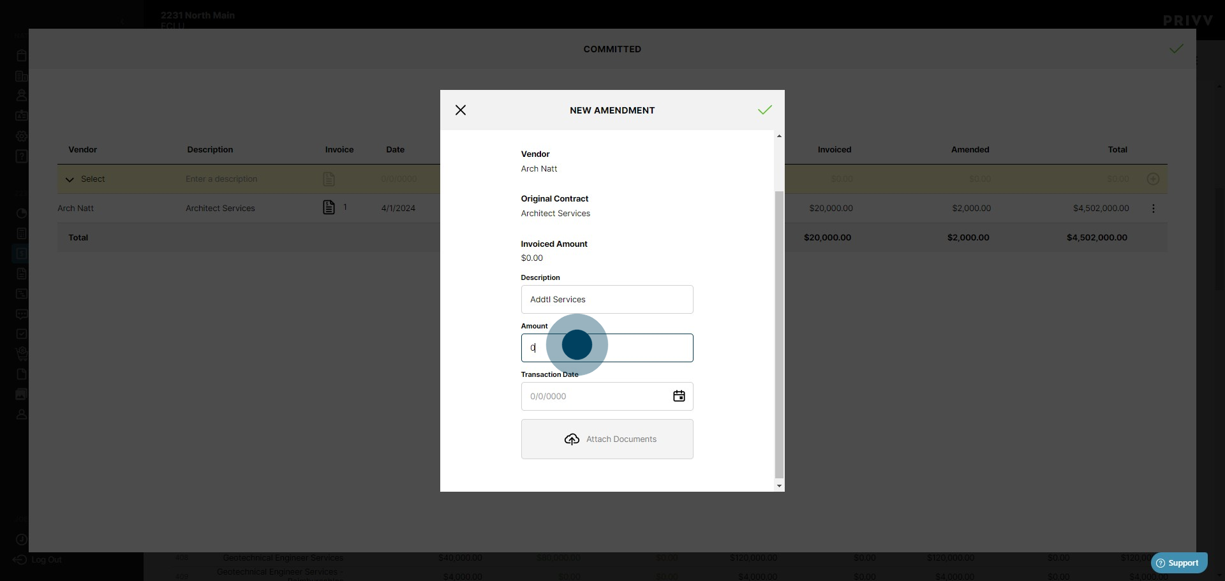Focus the Description field containing Addtl Services
Image resolution: width=1225 pixels, height=581 pixels.
pyautogui.click(x=607, y=299)
